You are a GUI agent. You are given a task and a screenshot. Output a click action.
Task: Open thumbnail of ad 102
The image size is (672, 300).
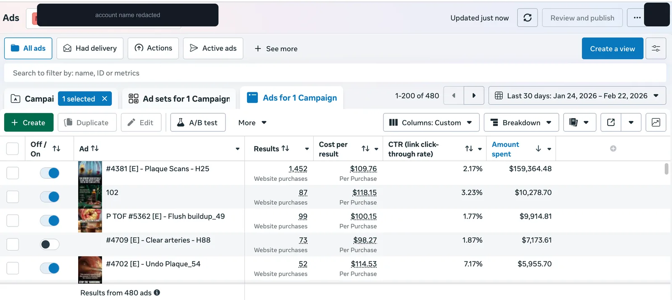(x=90, y=197)
